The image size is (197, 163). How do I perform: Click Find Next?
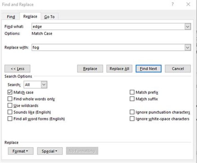tap(149, 69)
